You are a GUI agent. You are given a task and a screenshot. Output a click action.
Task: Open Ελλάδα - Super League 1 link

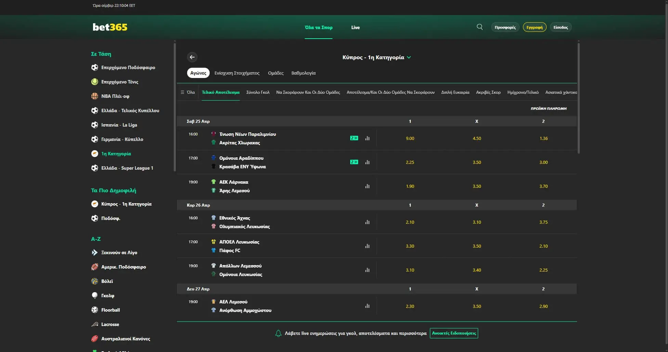click(x=127, y=168)
